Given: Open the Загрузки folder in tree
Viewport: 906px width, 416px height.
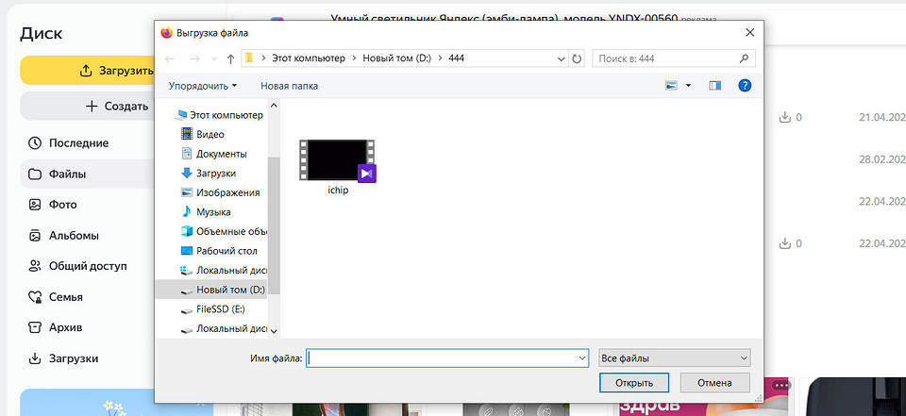Looking at the screenshot, I should tap(215, 174).
